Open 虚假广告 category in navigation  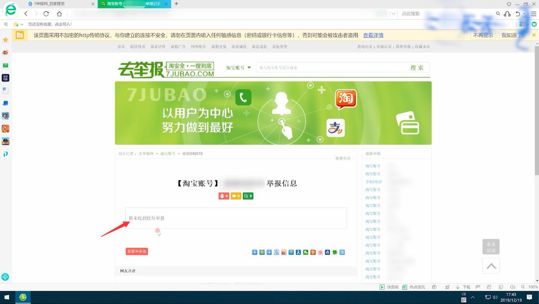point(178,47)
